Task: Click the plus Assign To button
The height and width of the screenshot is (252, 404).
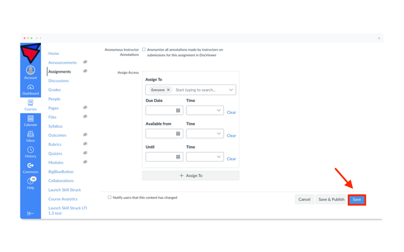Action: pos(191,175)
